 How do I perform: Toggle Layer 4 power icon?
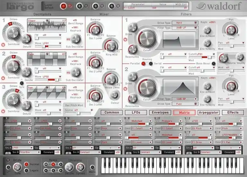pyautogui.click(x=118, y=6)
